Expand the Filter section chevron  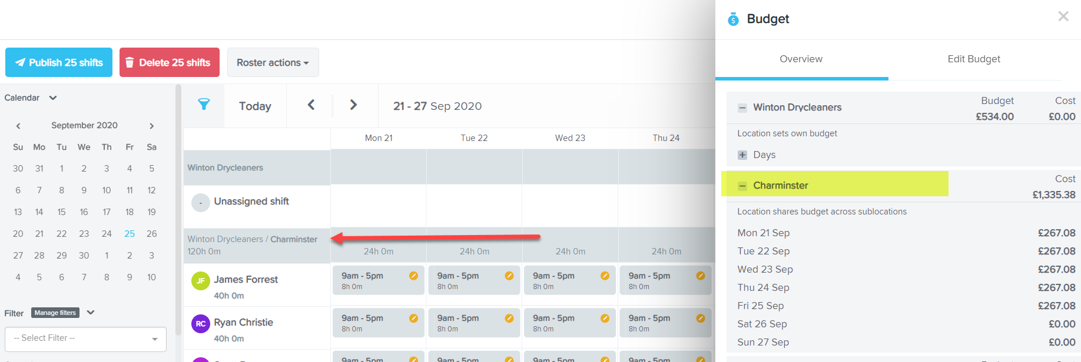[91, 313]
